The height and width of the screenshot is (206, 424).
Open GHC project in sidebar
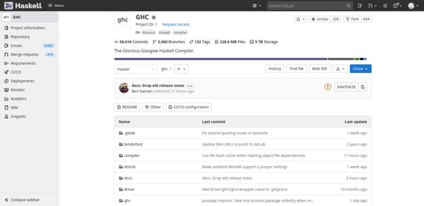click(x=29, y=17)
